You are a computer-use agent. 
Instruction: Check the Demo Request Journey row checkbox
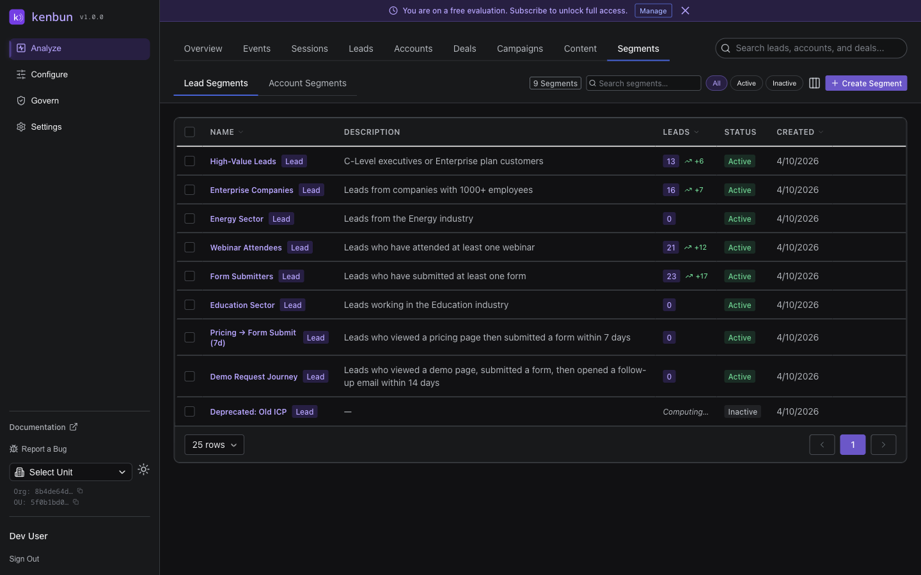click(x=190, y=376)
